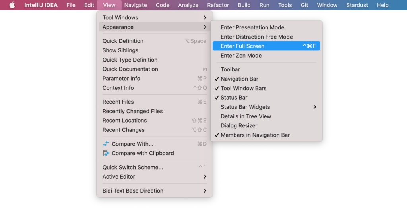Open the Help menu

383,5
